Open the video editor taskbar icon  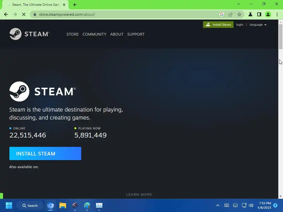[75, 205]
